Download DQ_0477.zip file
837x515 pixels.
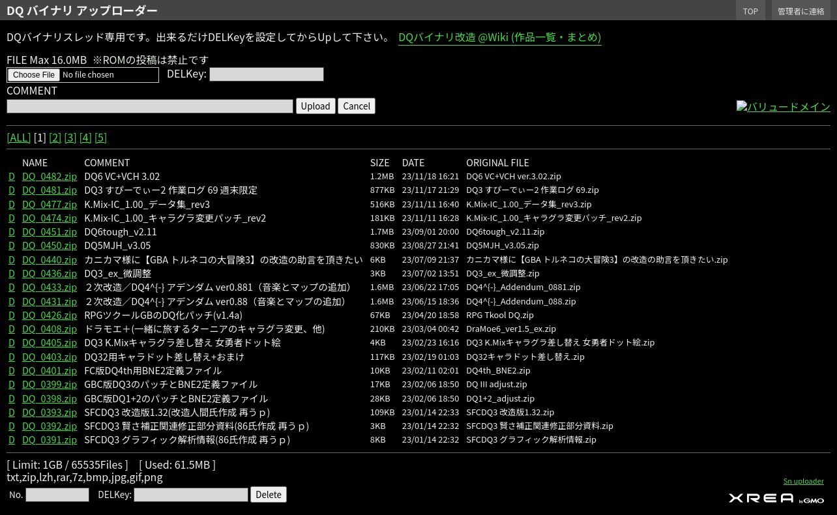[50, 204]
